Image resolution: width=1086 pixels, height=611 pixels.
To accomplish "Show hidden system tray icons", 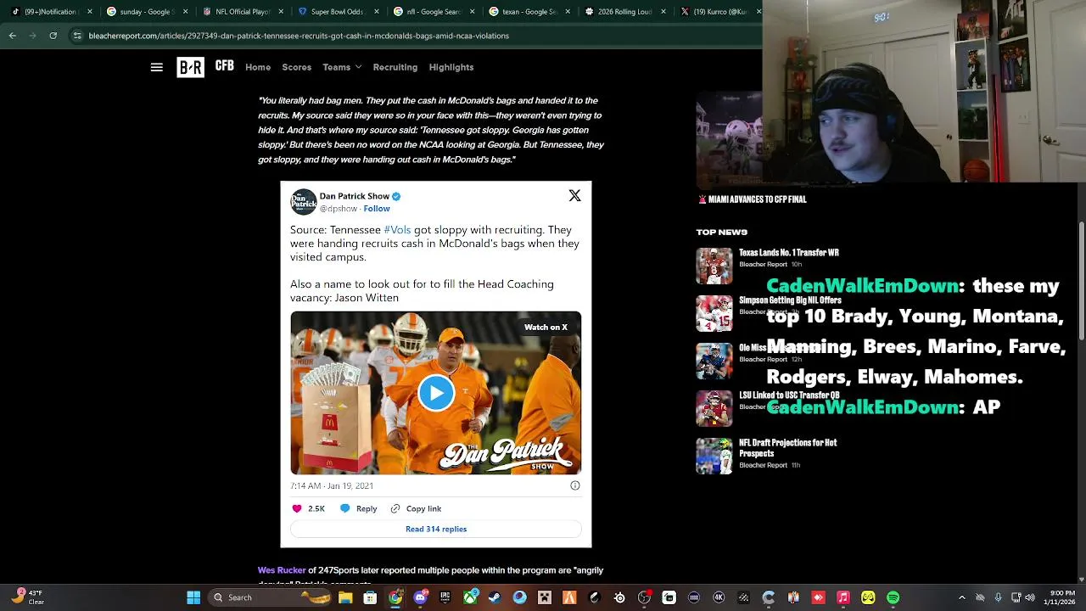I will click(963, 597).
